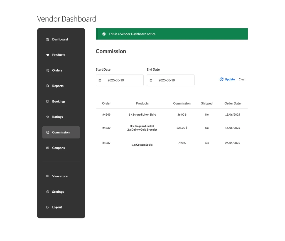
Task: Click the Commission section heading
Action: coord(111,51)
